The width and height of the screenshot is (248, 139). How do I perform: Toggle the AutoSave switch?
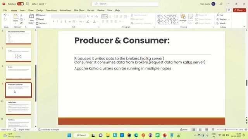21,4
